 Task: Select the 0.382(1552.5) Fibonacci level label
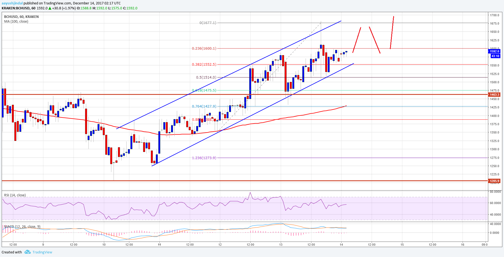[204, 65]
